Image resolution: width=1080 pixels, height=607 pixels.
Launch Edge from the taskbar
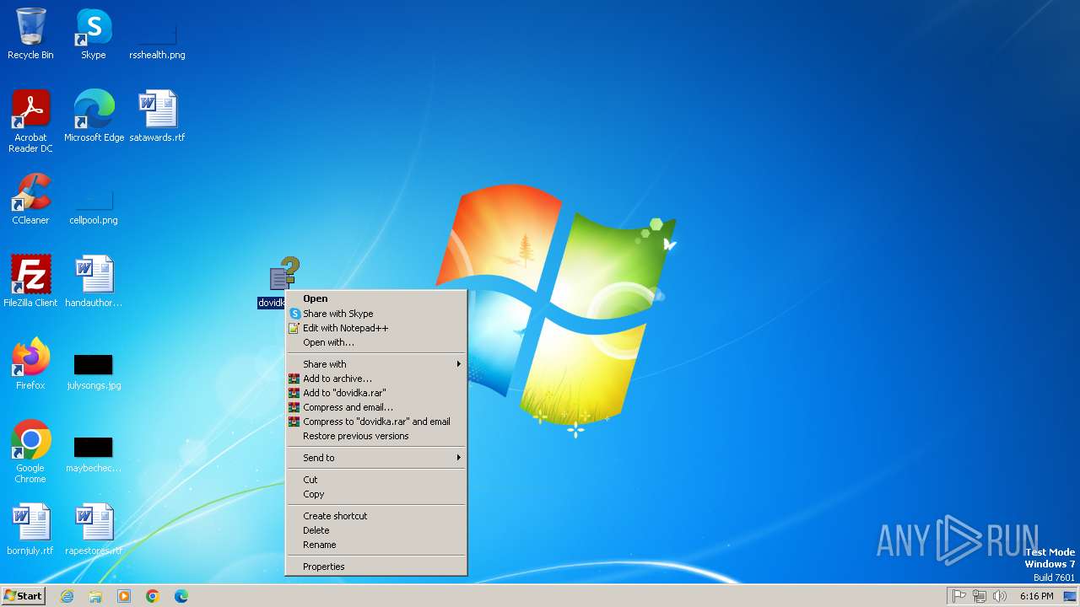(x=181, y=596)
